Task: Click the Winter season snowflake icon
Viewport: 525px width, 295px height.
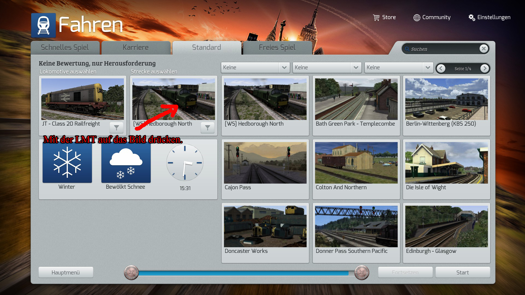Action: (67, 162)
